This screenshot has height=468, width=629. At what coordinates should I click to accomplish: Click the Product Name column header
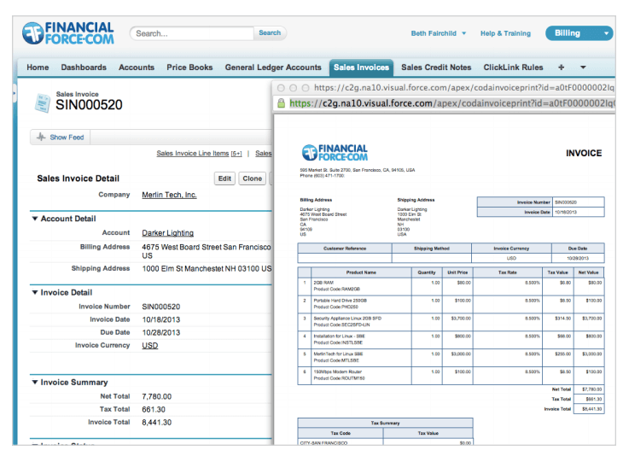[361, 272]
